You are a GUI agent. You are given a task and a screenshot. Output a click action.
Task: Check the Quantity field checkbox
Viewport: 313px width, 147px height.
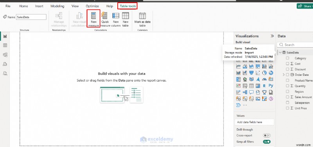tap(288, 86)
